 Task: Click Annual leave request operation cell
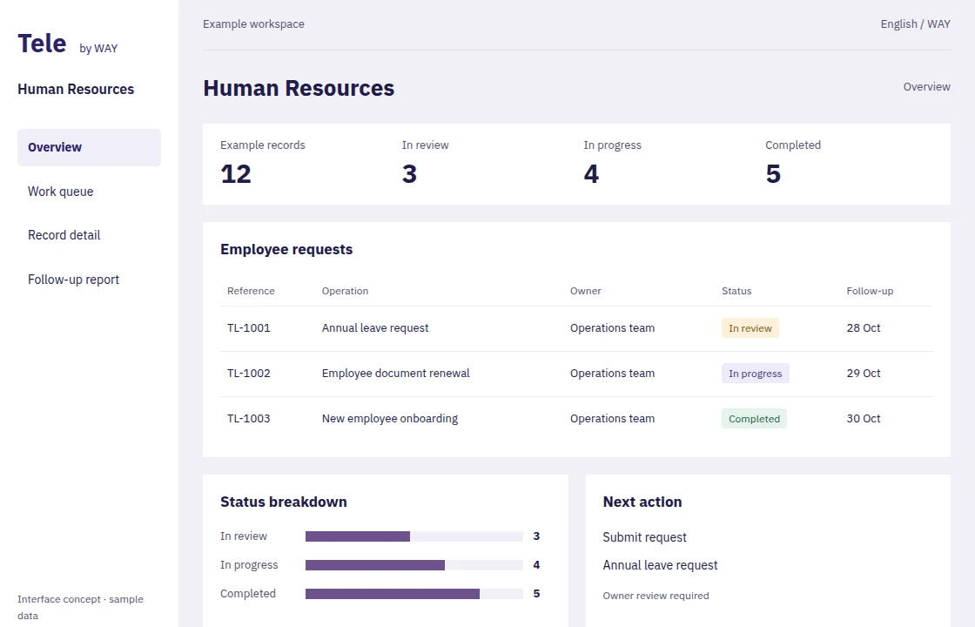coord(375,327)
